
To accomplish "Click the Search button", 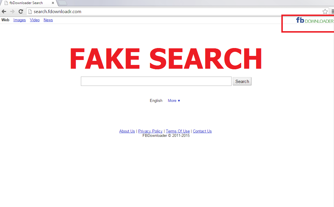I will point(242,82).
